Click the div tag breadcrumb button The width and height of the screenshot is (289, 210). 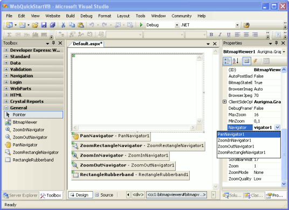click(x=138, y=195)
